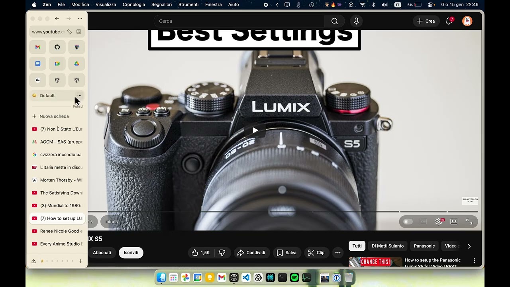Image resolution: width=510 pixels, height=287 pixels.
Task: Expand the intro chapter chevron
Action: click(x=117, y=222)
